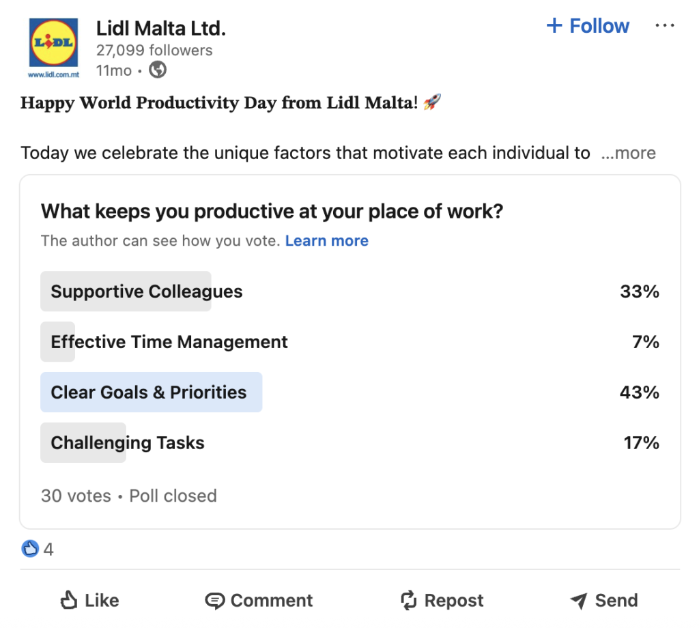
Task: Click the Comment speech bubble icon
Action: 215,601
